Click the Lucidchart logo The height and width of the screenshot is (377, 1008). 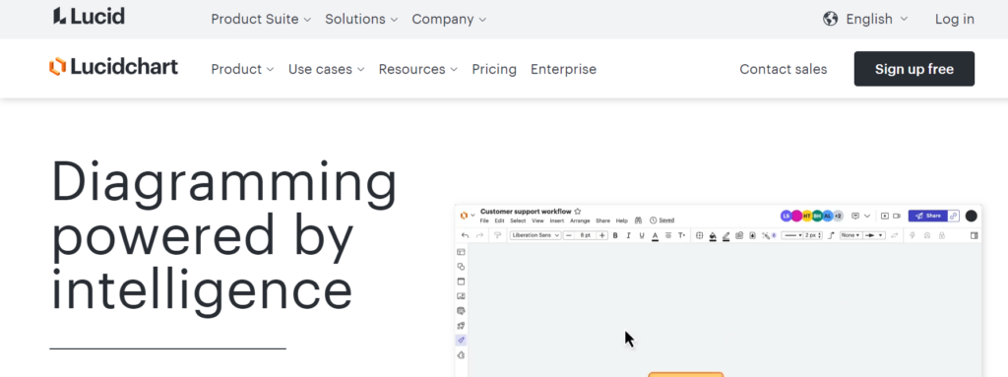[x=113, y=67]
